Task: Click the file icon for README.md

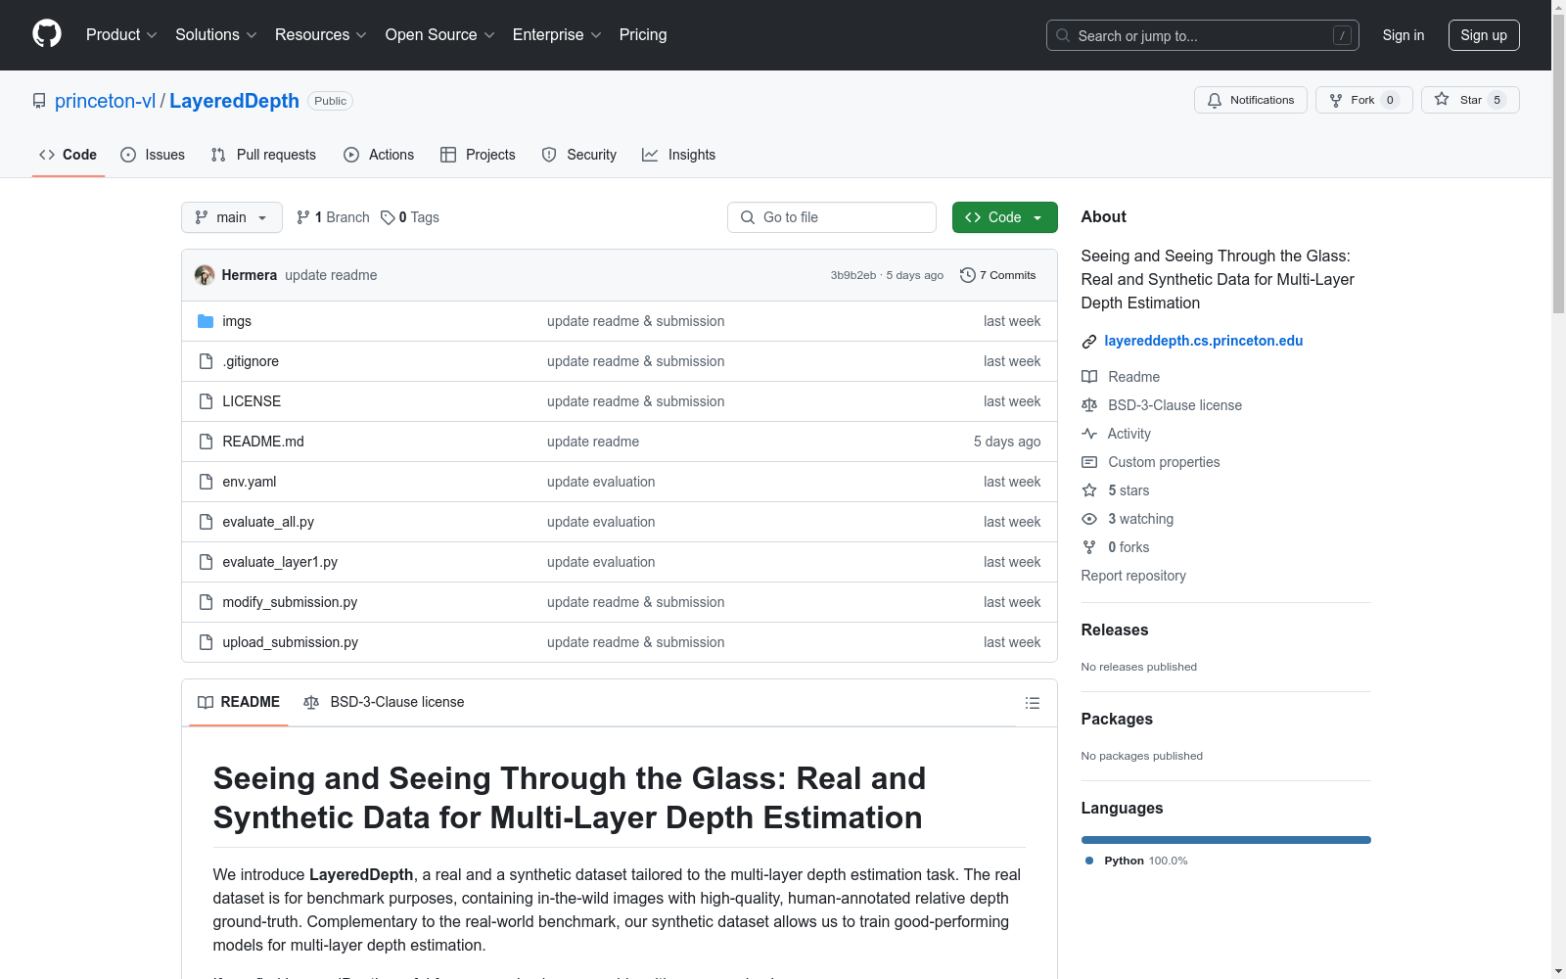Action: coord(206,442)
